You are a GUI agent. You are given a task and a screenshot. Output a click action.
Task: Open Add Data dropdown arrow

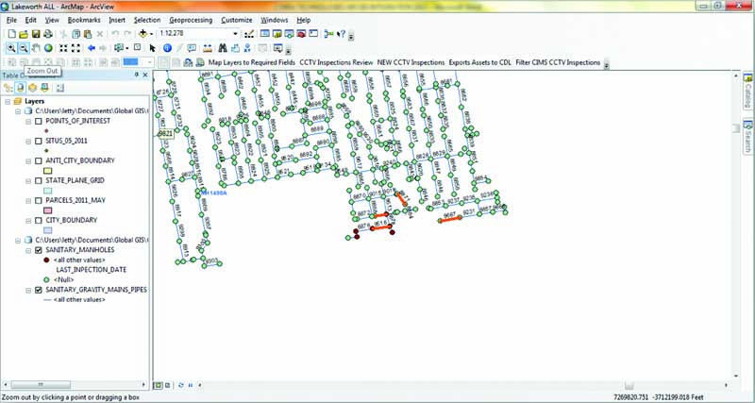[x=151, y=34]
